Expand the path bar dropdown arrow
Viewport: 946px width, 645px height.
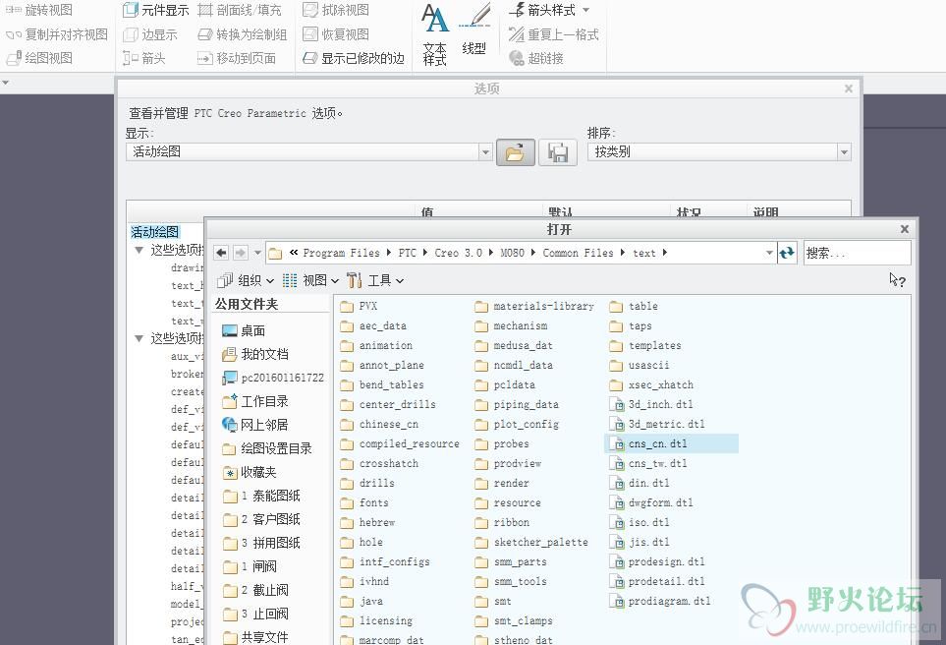click(769, 253)
